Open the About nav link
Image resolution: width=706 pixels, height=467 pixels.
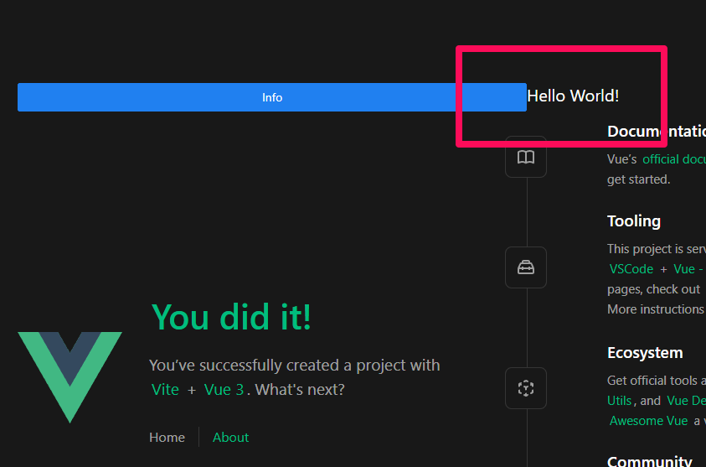point(230,437)
